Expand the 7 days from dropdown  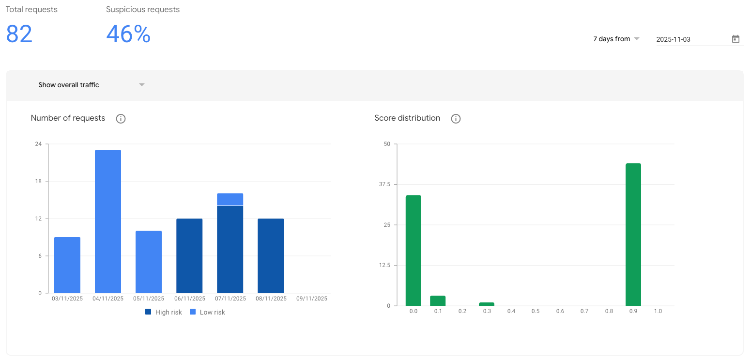(x=616, y=39)
